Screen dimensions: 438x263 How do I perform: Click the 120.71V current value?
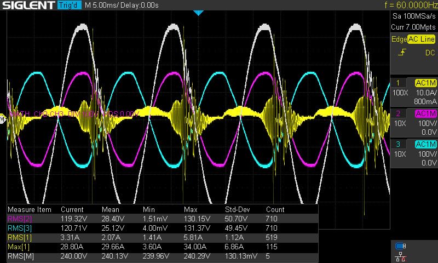pyautogui.click(x=74, y=228)
